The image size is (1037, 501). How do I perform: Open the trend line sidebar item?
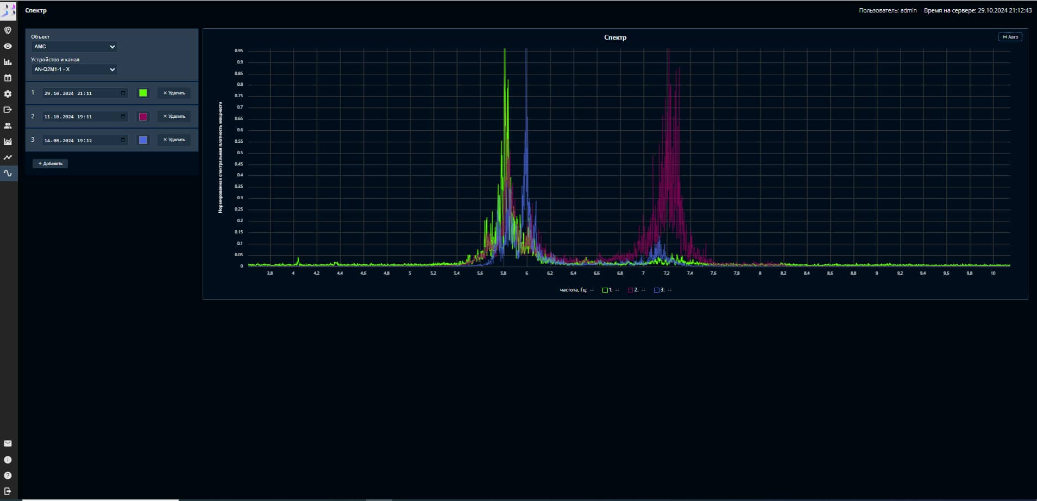coord(8,157)
